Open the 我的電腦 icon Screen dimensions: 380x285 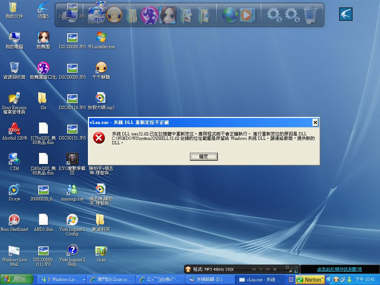(14, 40)
